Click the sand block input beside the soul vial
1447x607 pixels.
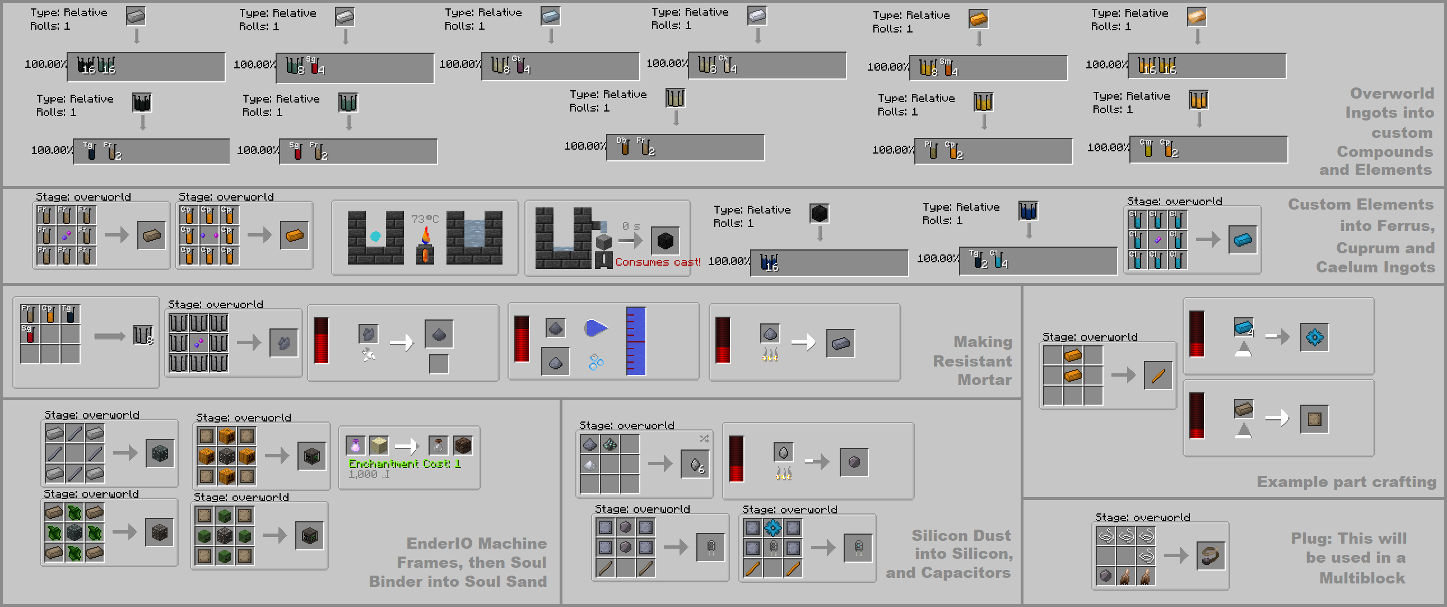(379, 445)
